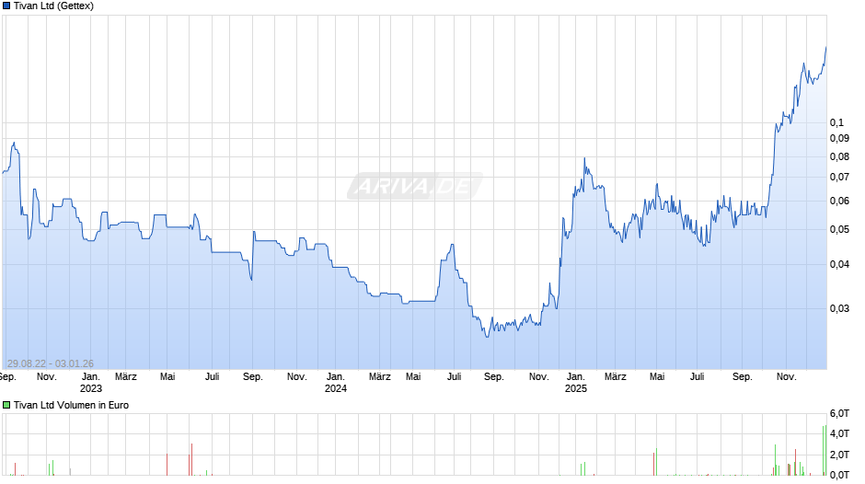Click the 0,04 price axis label
The width and height of the screenshot is (865, 484).
click(x=839, y=264)
